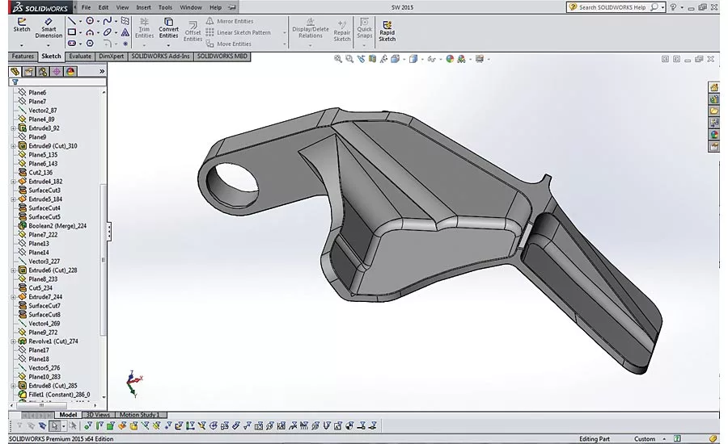Click the filter funnel icon in the tree
The image size is (728, 444).
point(15,82)
